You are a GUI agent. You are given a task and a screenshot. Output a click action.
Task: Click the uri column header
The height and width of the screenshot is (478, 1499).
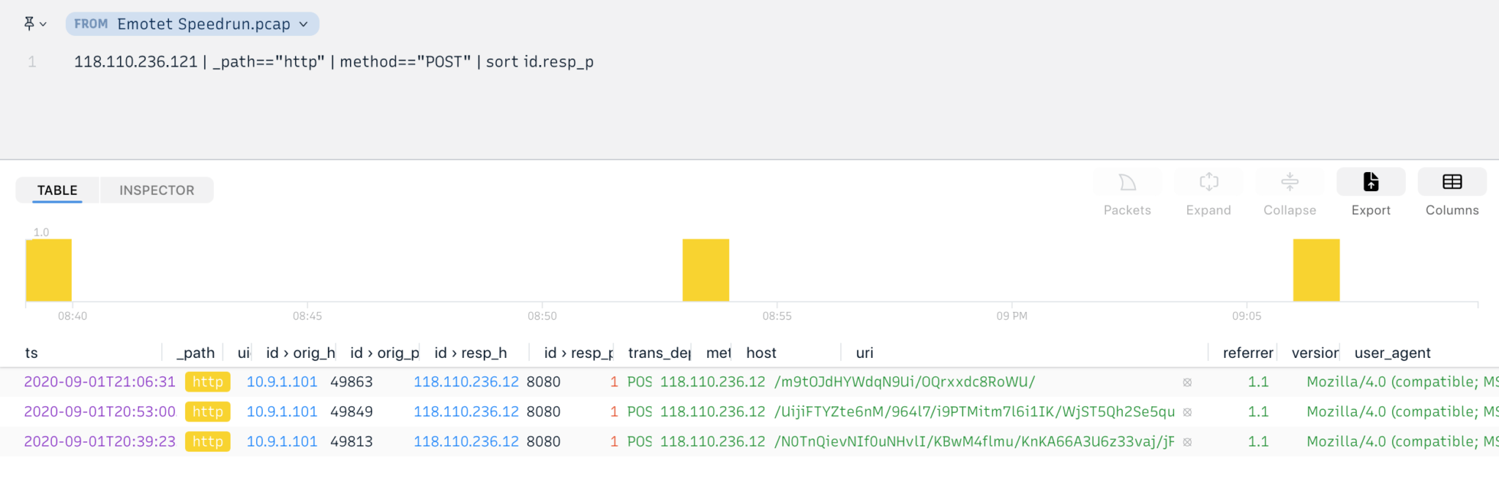click(x=864, y=353)
